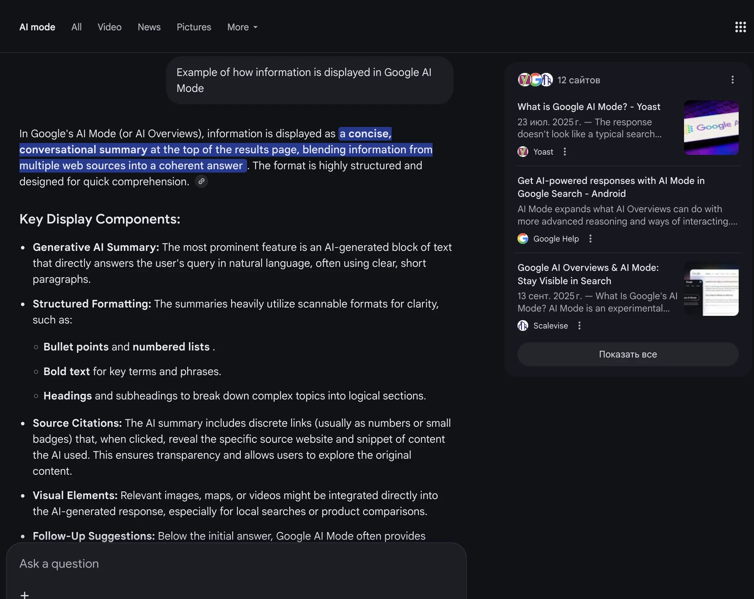The height and width of the screenshot is (599, 754).
Task: Click the Показать все button
Action: click(628, 354)
